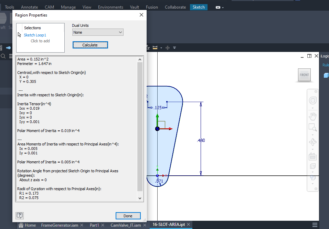Click the search icon in the left sidebar
Viewport: 329px width, 229px height.
(3, 56)
